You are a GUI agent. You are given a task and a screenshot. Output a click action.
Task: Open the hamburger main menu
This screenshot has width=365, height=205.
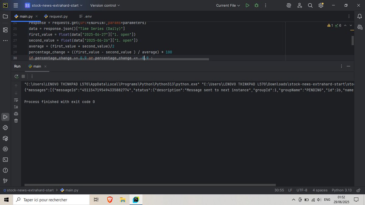point(16,5)
